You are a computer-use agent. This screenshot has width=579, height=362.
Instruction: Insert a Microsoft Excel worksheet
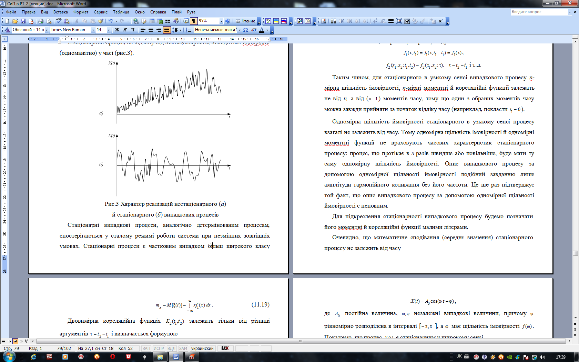tap(160, 21)
